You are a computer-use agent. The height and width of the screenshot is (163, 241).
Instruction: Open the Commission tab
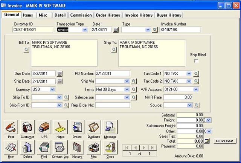pyautogui.click(x=81, y=15)
